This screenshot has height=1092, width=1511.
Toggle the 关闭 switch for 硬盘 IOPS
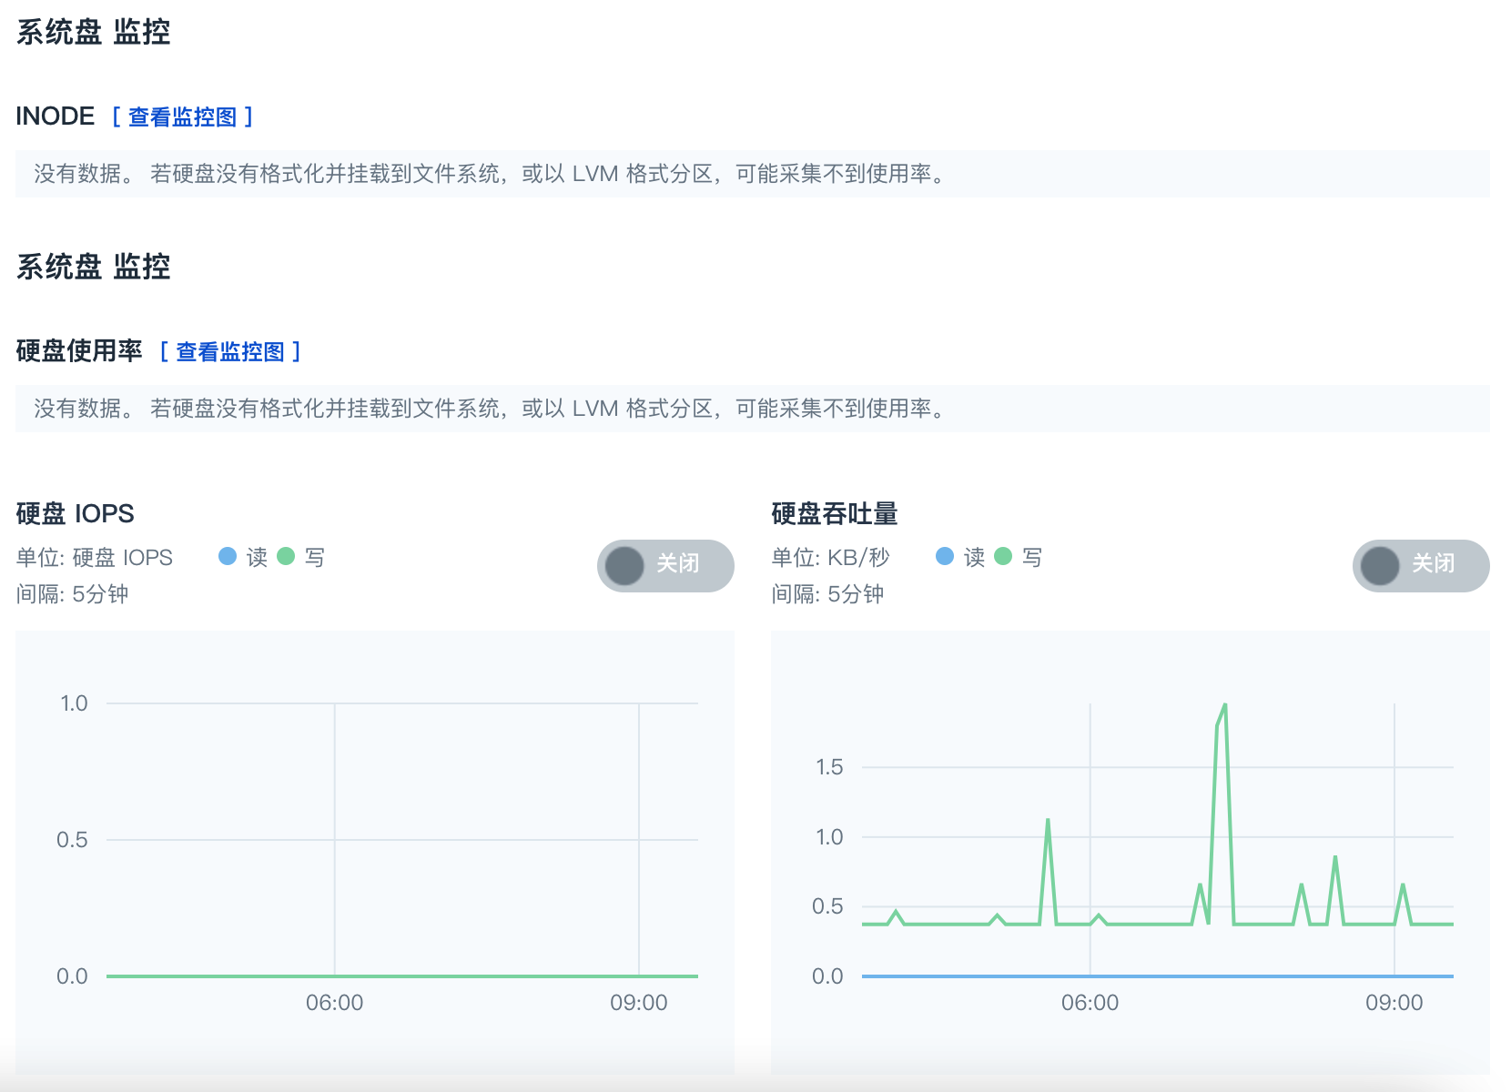pyautogui.click(x=665, y=565)
